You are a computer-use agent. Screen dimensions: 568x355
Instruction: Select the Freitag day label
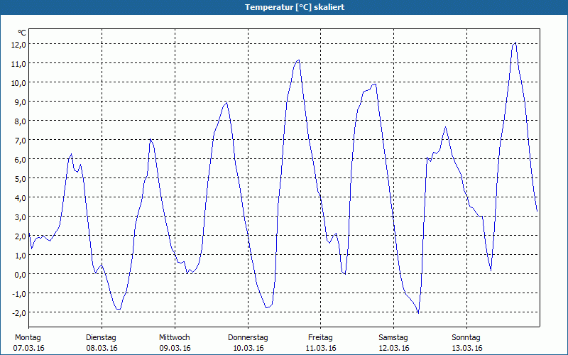320,337
